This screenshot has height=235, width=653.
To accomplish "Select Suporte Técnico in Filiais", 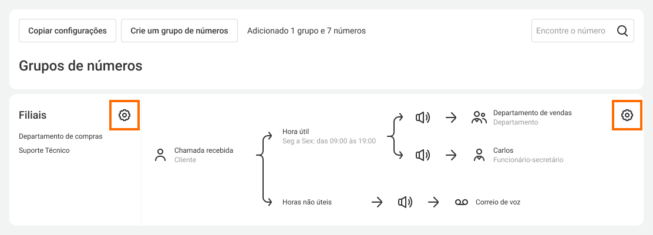I will [44, 150].
